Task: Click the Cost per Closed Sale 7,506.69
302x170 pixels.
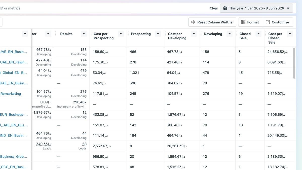Action: click(x=277, y=114)
